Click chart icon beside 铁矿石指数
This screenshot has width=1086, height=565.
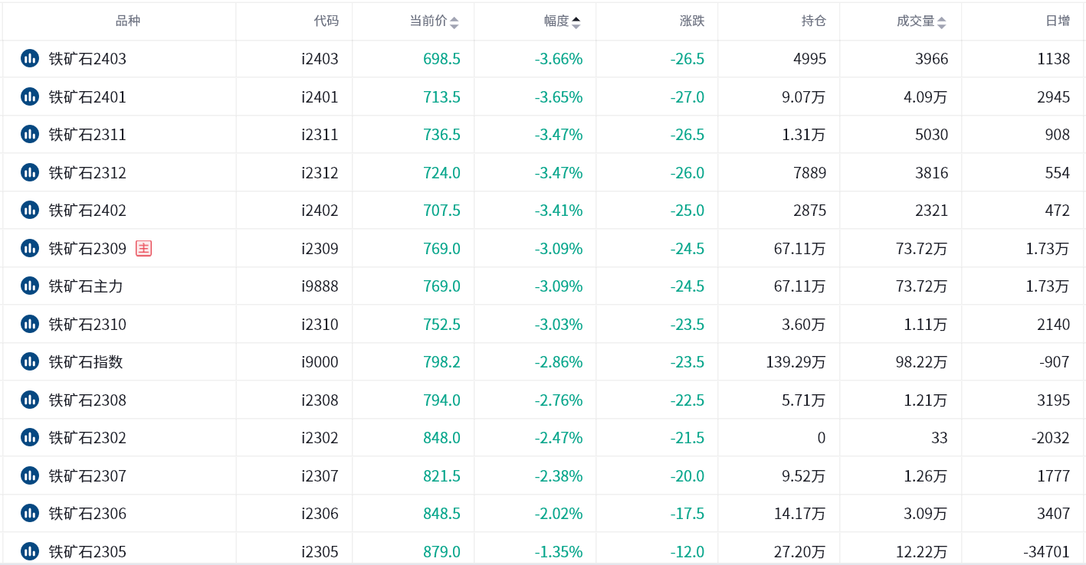coord(30,361)
